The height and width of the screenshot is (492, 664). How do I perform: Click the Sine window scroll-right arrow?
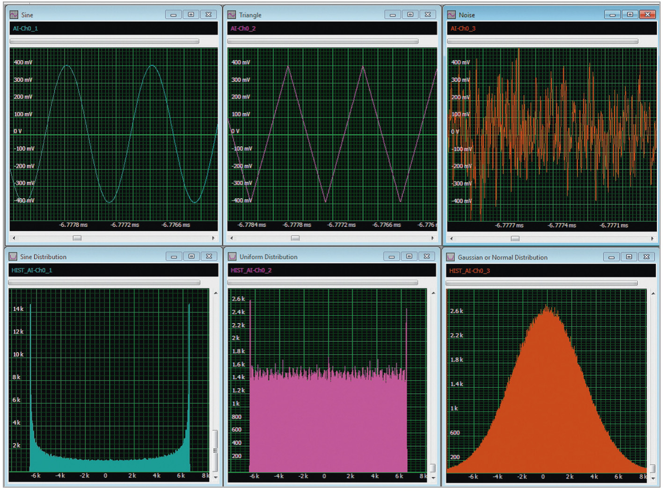click(213, 238)
